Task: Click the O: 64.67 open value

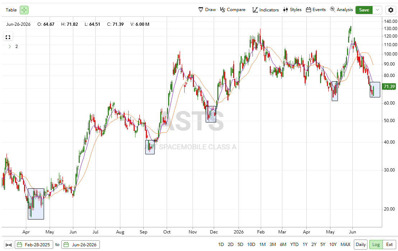Action: pos(46,24)
